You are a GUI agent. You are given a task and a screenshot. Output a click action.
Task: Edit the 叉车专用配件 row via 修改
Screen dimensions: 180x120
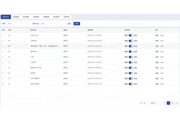(157, 78)
